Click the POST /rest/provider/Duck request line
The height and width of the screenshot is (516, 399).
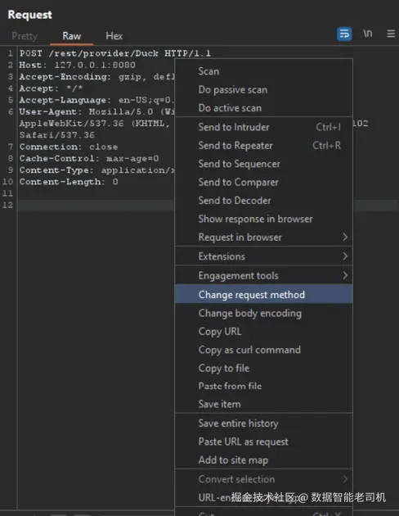[115, 53]
